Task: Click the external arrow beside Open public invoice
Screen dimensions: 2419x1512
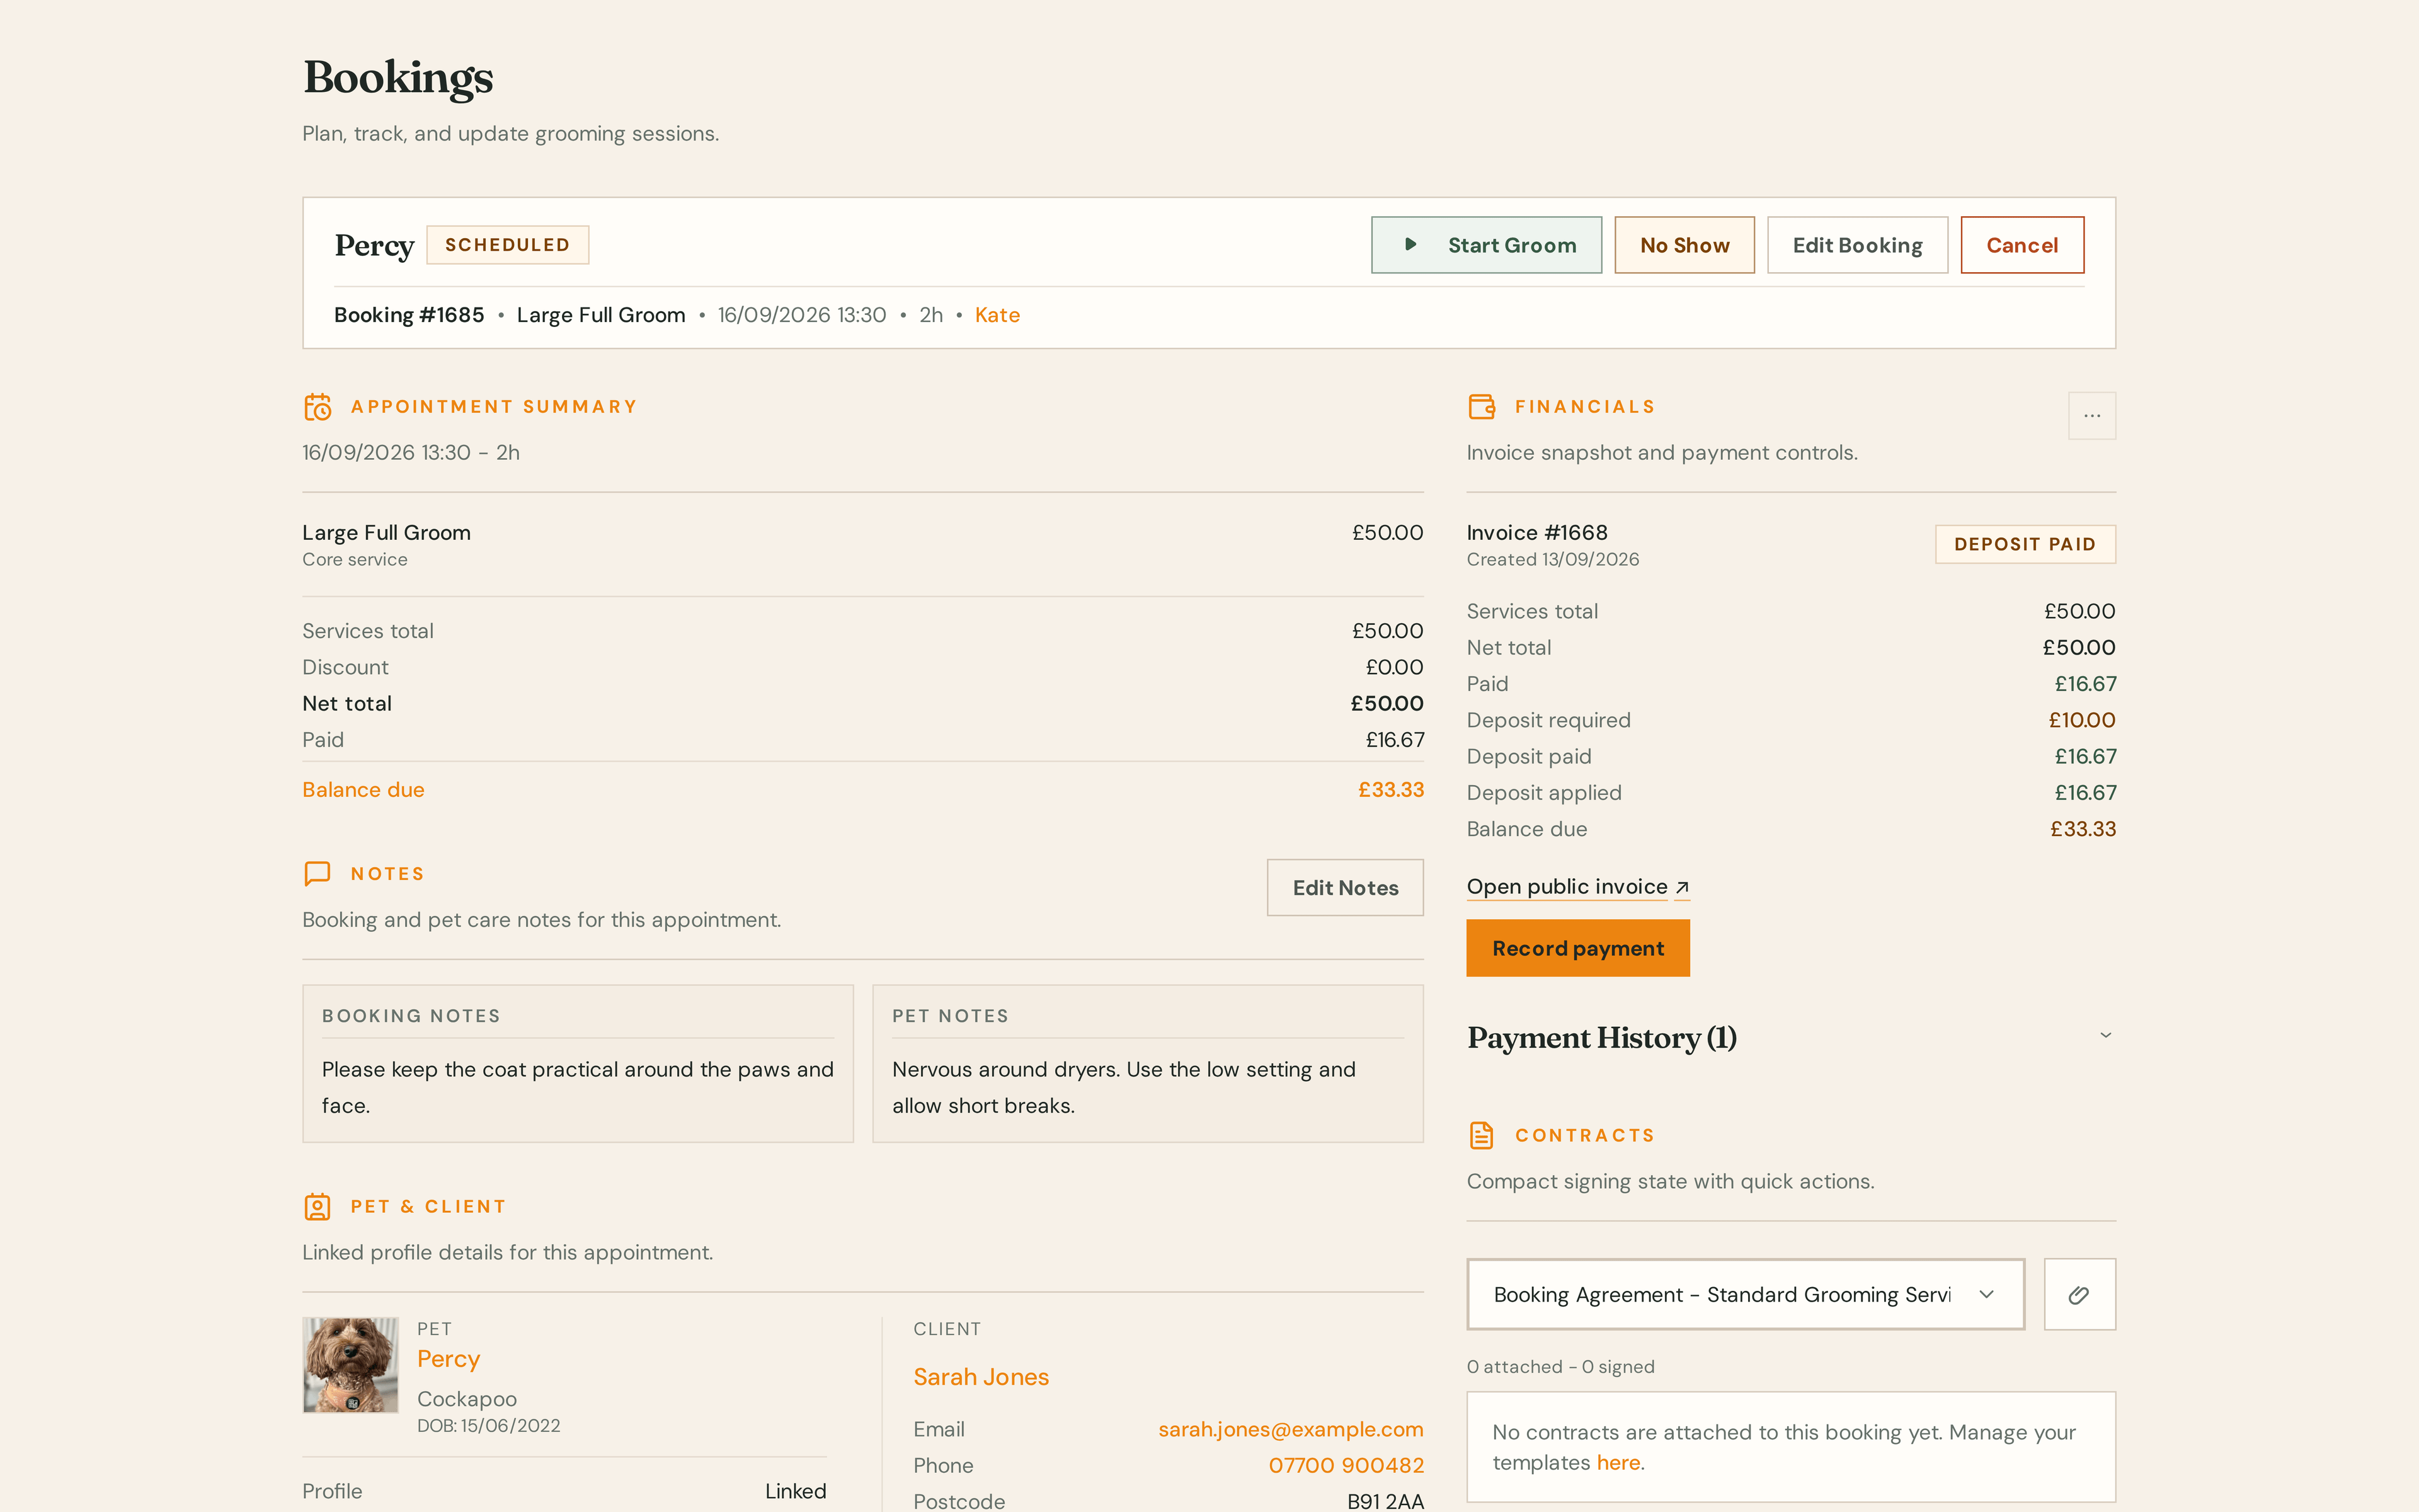Action: [x=1683, y=888]
